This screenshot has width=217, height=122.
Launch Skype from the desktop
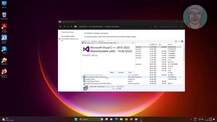click(4, 50)
